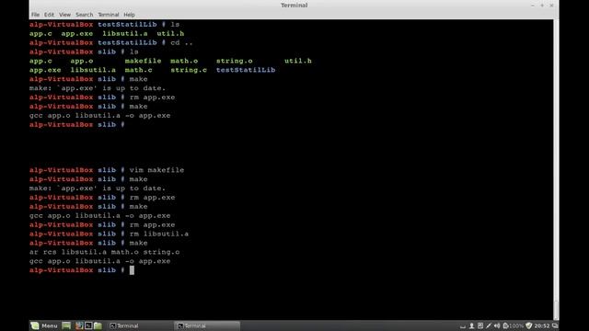Screen dimensions: 589x331
Task: Click 'string.c' in the ls listing
Action: [189, 70]
